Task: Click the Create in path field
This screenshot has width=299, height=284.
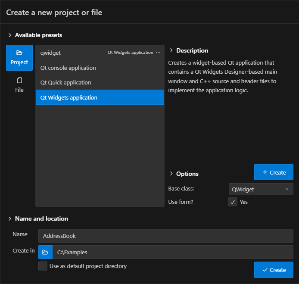Action: tap(172, 252)
